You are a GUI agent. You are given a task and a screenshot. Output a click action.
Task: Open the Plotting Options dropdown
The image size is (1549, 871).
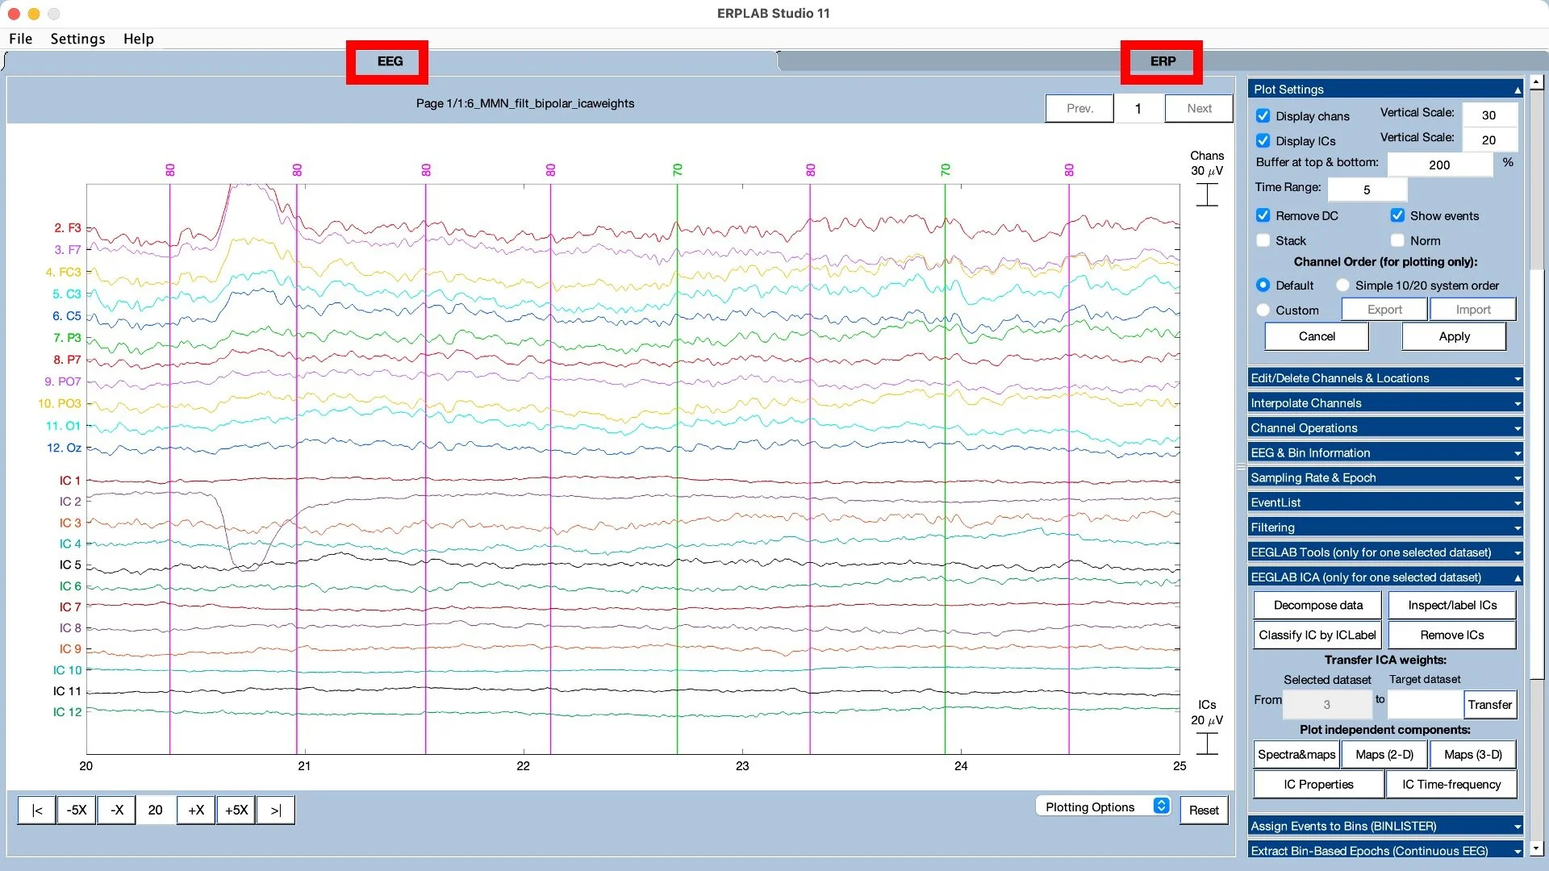click(x=1103, y=806)
